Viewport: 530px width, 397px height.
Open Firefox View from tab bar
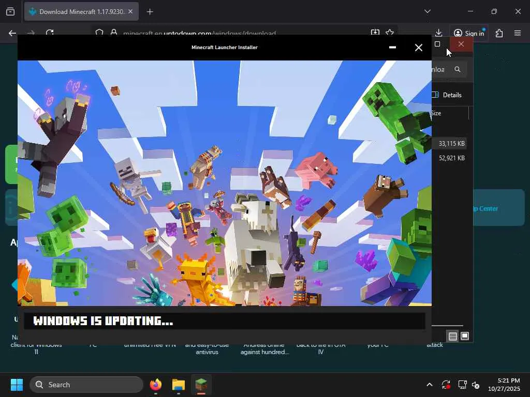tap(10, 12)
